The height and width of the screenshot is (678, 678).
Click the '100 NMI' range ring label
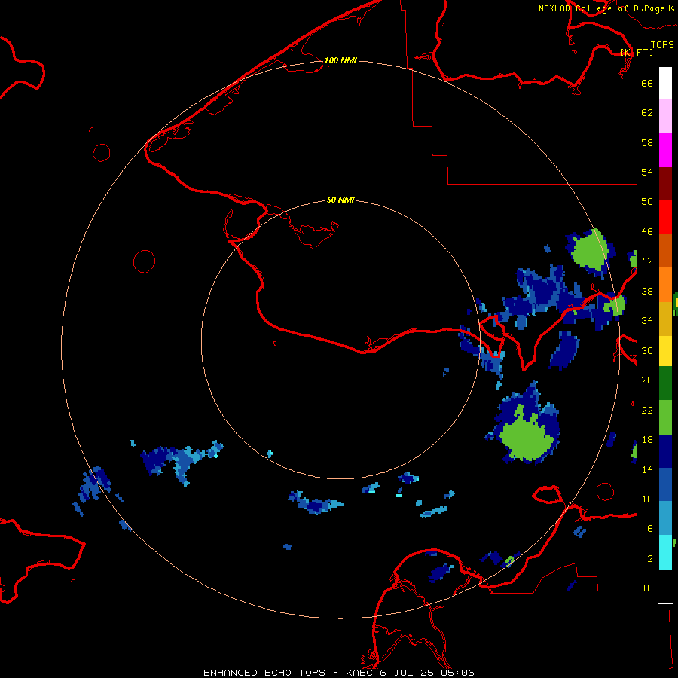[341, 60]
